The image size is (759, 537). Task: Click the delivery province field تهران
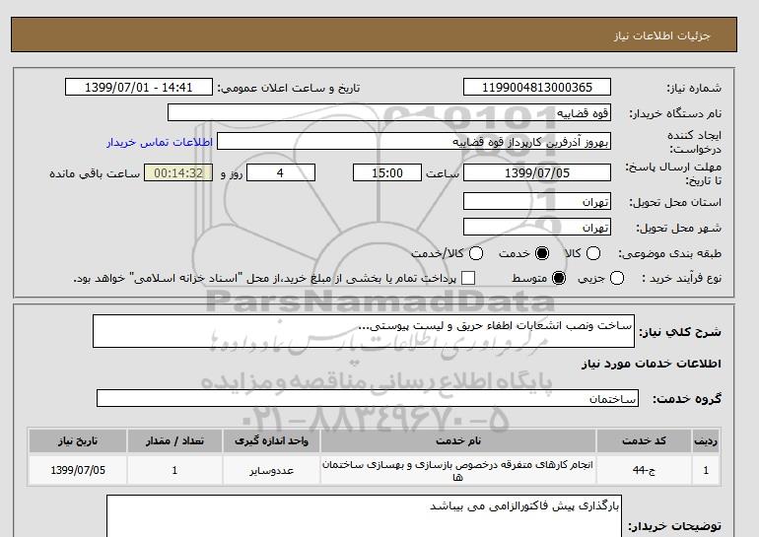point(537,201)
